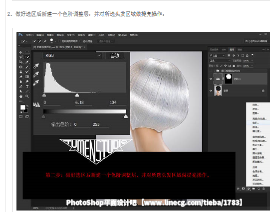The width and height of the screenshot is (270, 212).
Task: Click the output white level slider handle
Action: point(126,116)
